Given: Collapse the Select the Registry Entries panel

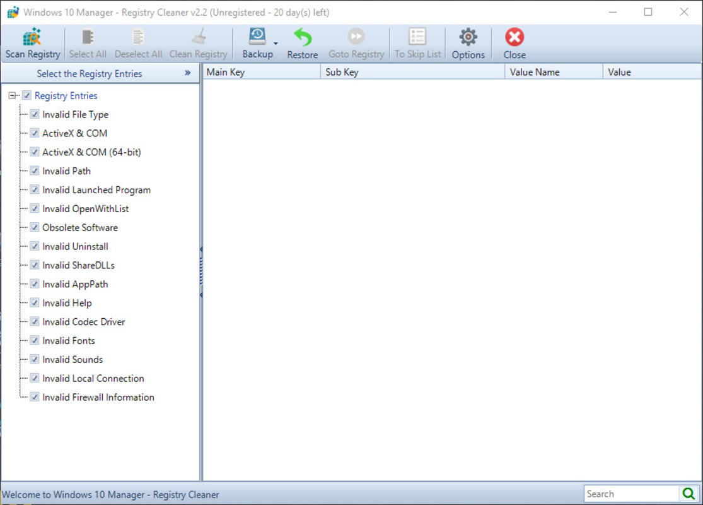Looking at the screenshot, I should tap(187, 73).
